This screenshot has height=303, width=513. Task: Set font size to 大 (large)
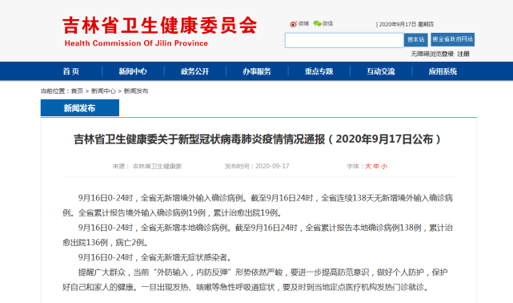(x=368, y=167)
